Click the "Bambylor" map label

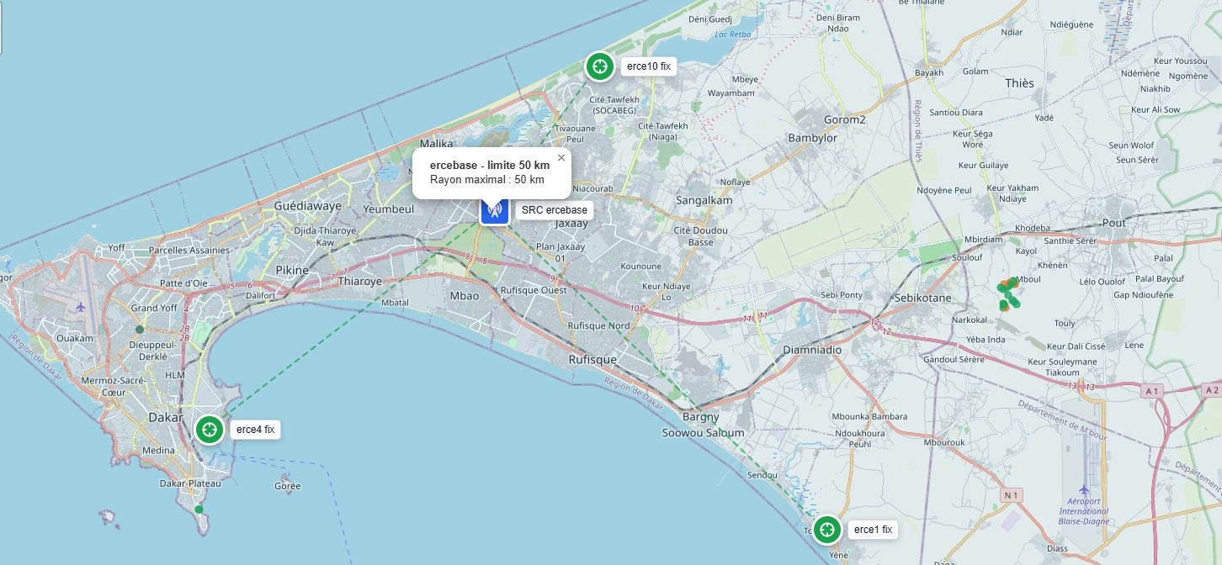[x=813, y=138]
